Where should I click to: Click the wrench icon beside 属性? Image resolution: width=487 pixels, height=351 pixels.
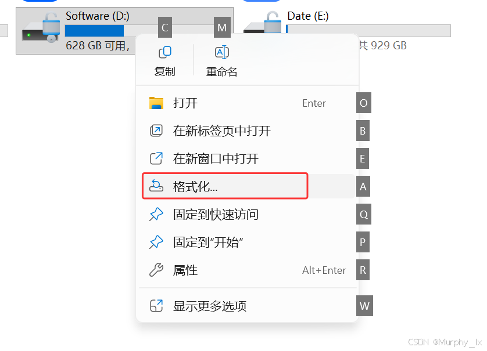tap(156, 270)
